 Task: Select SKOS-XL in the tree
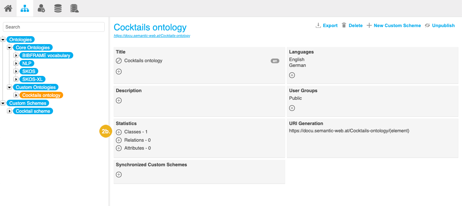(x=34, y=80)
